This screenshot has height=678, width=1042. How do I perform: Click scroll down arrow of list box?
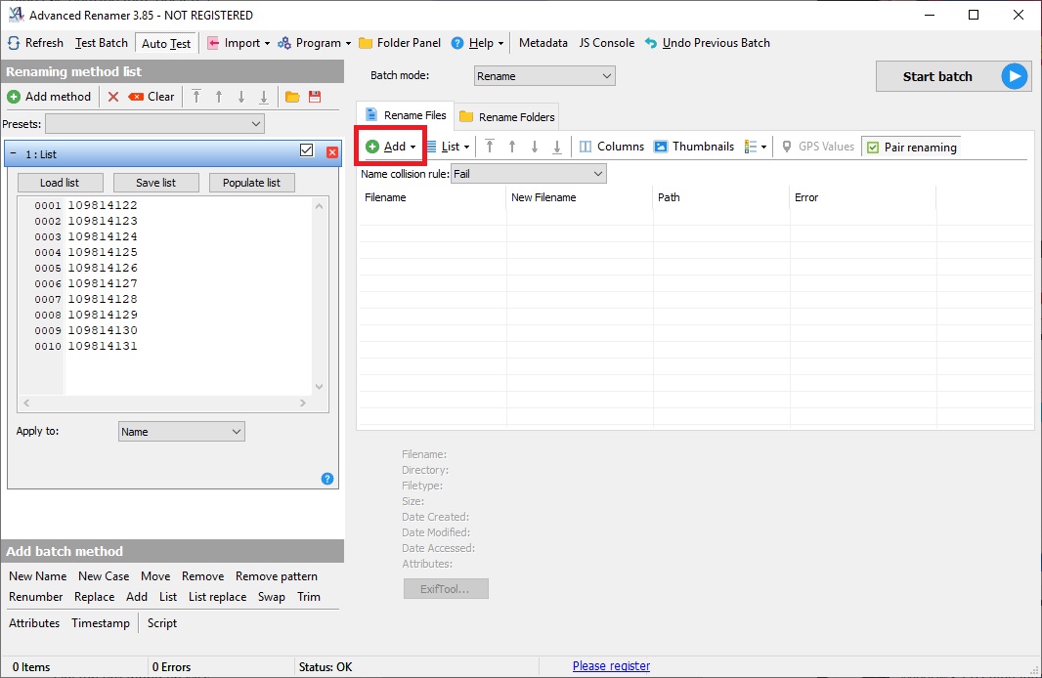click(x=319, y=387)
